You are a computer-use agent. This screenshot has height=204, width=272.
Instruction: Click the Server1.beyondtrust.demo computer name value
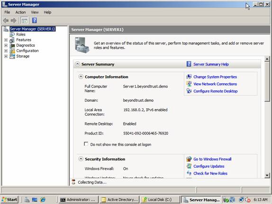tap(145, 86)
